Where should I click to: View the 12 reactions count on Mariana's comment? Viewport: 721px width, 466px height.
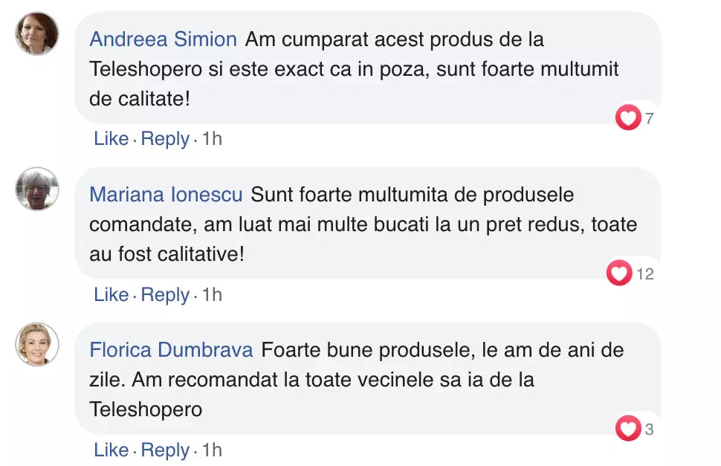coord(645,274)
